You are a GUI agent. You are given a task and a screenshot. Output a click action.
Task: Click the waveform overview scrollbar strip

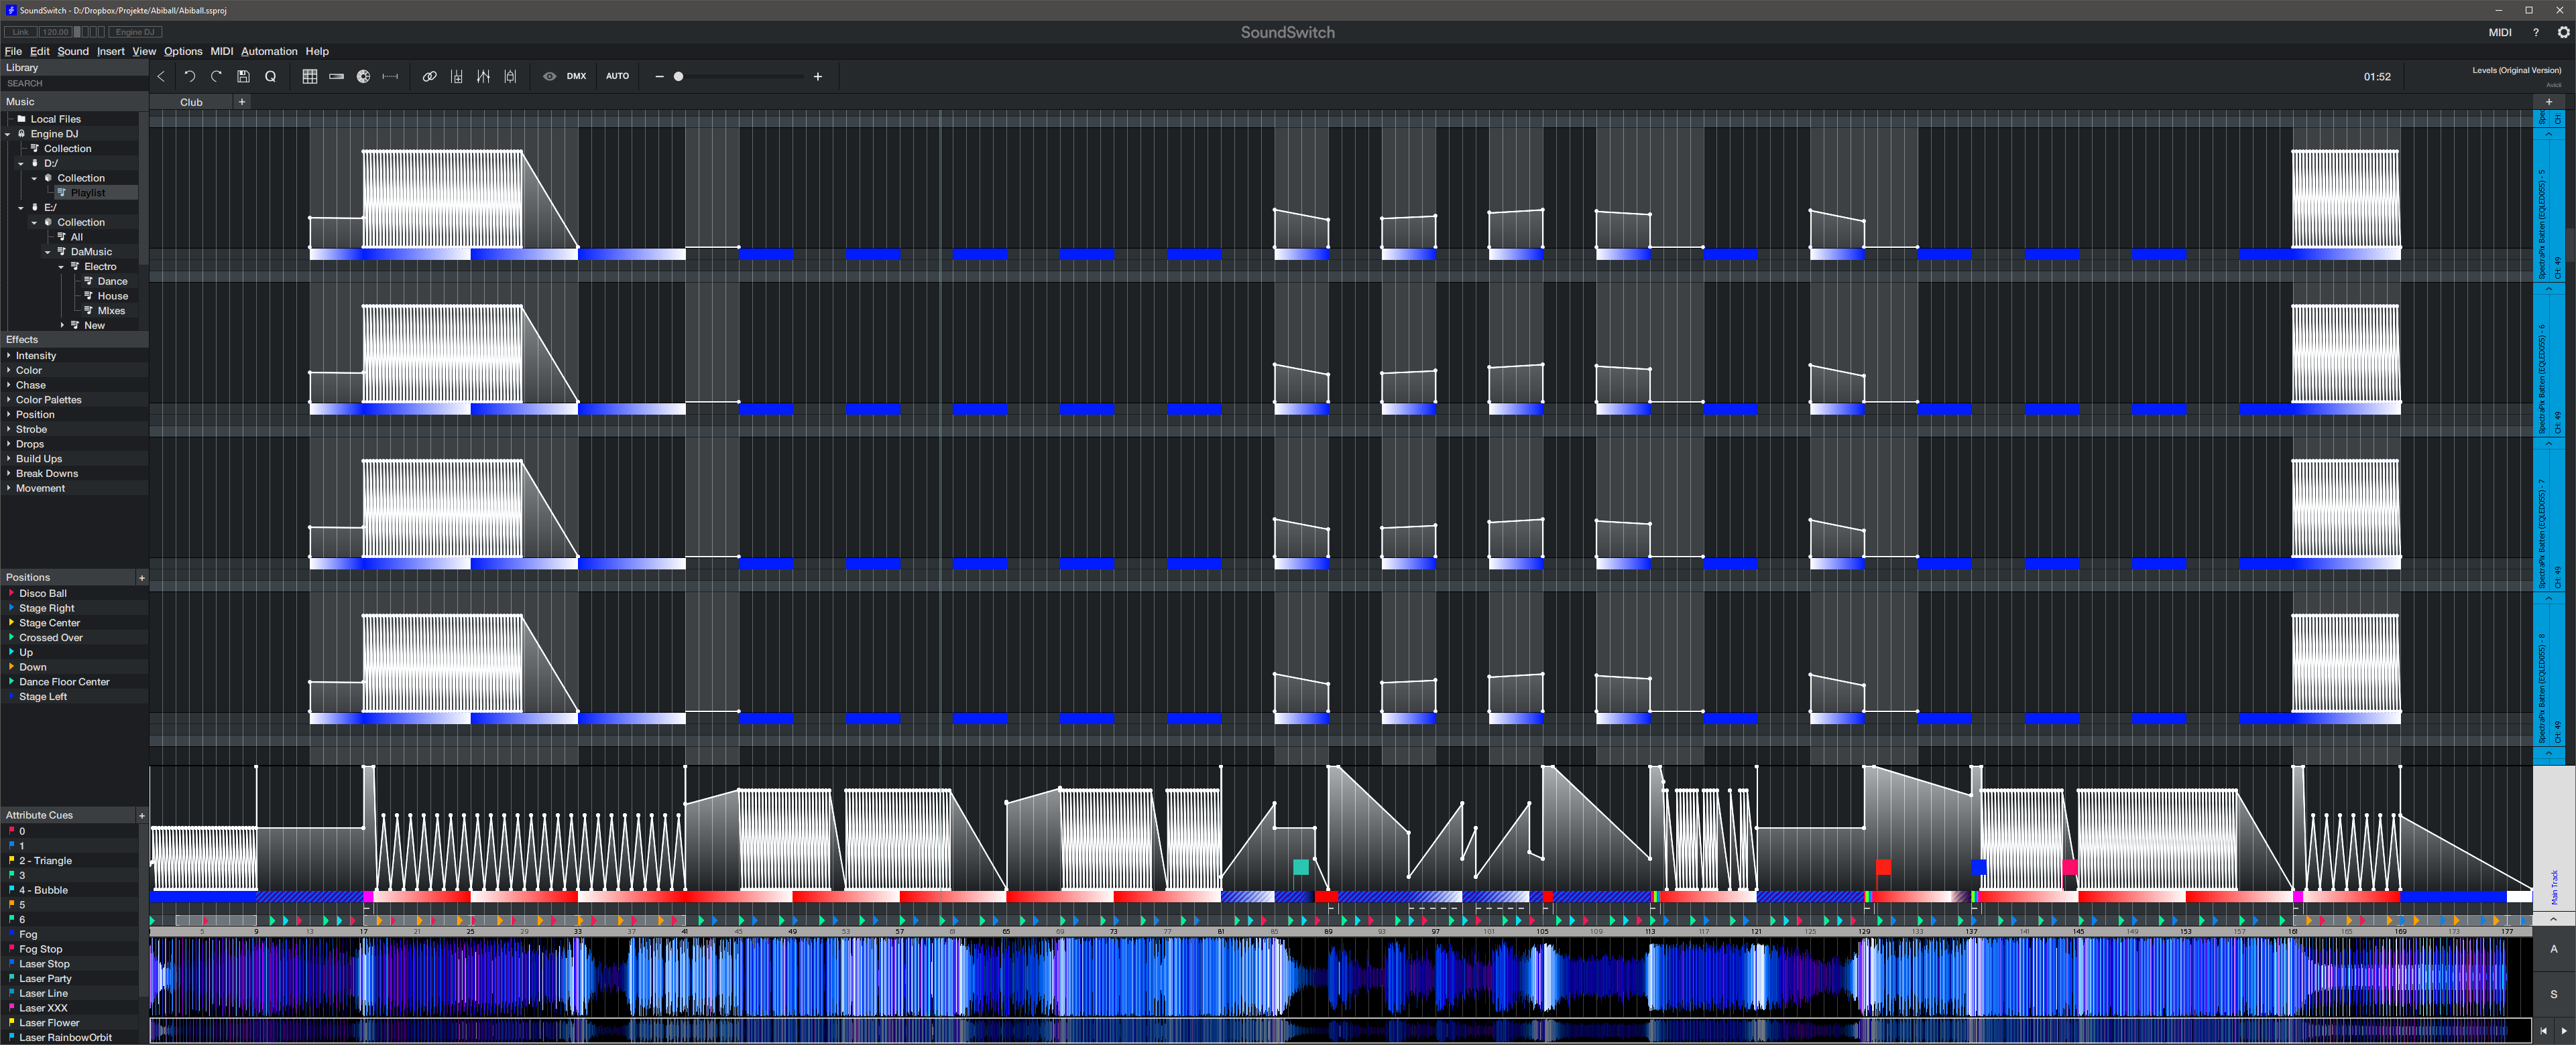click(1340, 1030)
